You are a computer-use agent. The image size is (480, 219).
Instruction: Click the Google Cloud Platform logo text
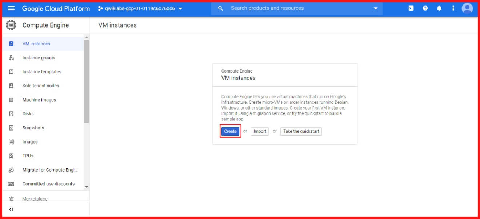click(x=56, y=8)
